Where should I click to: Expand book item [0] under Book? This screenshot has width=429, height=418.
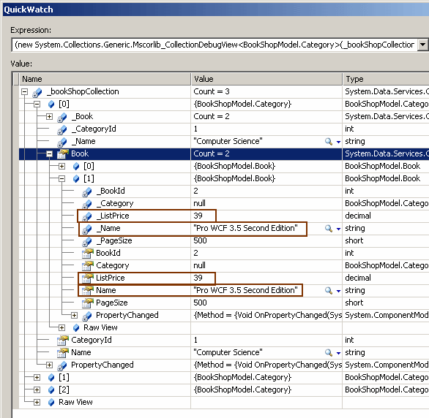click(x=61, y=167)
